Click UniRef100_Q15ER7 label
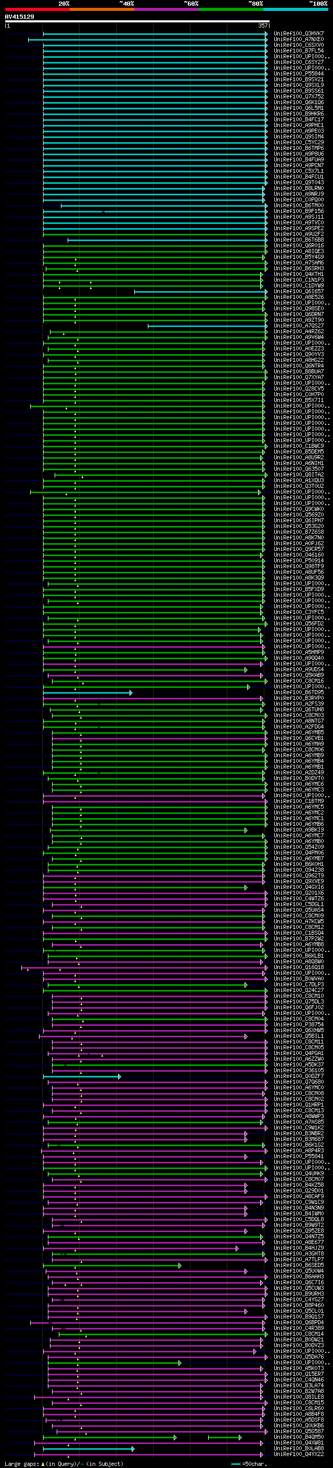 coord(299,1374)
